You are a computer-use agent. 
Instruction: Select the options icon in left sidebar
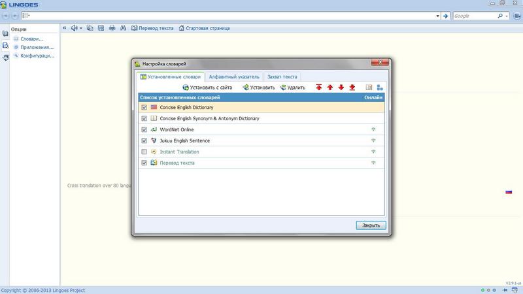click(5, 45)
